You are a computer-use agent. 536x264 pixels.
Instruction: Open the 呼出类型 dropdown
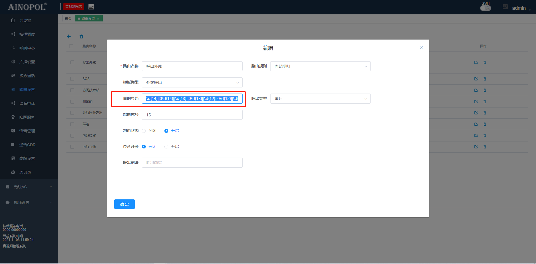(x=320, y=99)
